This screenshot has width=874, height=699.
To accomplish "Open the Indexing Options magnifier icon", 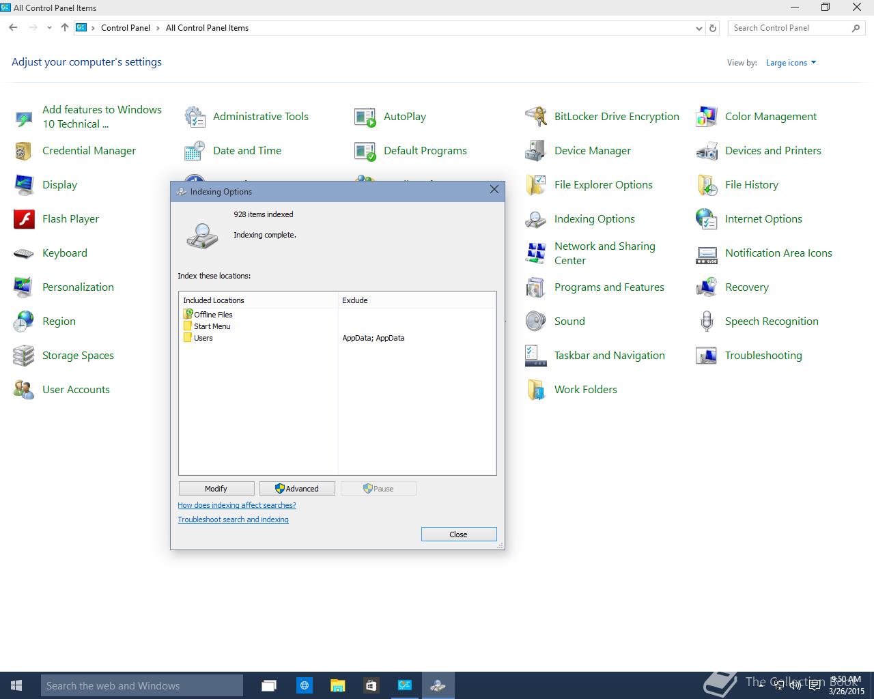I will pyautogui.click(x=536, y=219).
